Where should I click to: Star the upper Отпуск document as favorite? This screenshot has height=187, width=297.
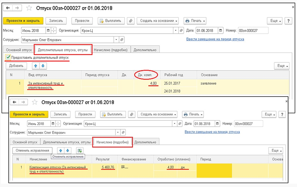pyautogui.click(x=29, y=8)
